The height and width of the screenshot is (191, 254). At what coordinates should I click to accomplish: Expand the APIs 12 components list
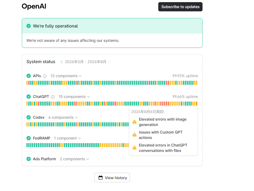click(66, 76)
